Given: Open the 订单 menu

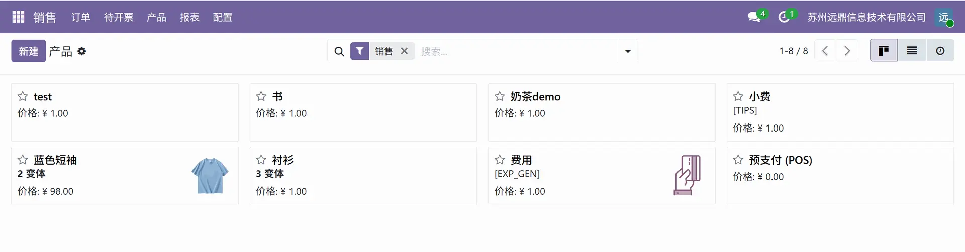Looking at the screenshot, I should click(x=80, y=17).
